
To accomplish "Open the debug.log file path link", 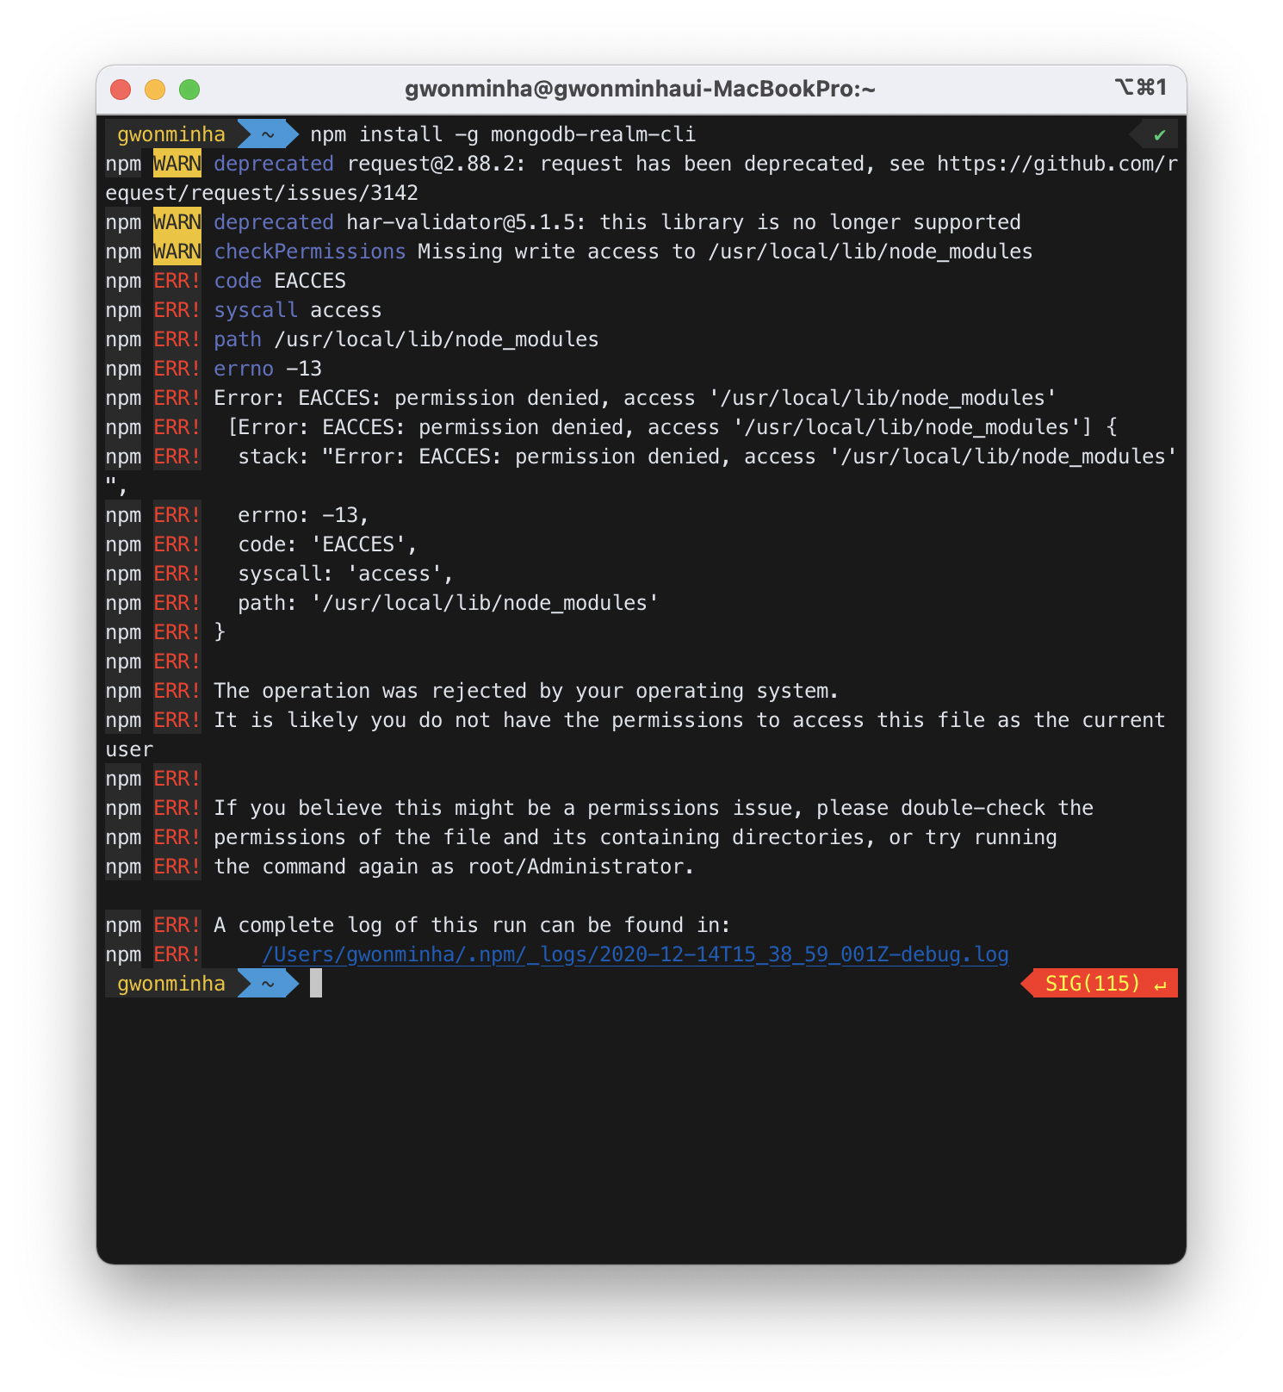I will click(x=635, y=954).
